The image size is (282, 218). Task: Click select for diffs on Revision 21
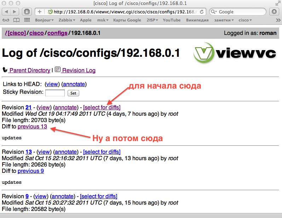pos(102,107)
